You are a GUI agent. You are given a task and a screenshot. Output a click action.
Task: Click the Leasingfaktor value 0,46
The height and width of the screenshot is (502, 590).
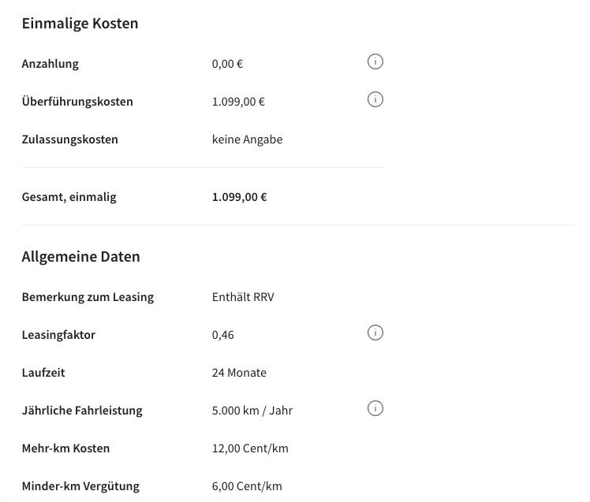click(223, 335)
